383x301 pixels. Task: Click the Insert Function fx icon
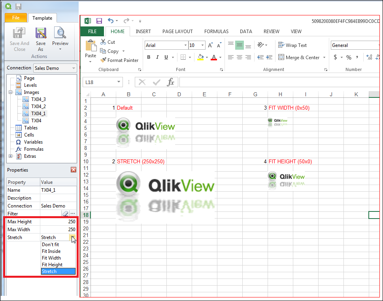pyautogui.click(x=170, y=82)
